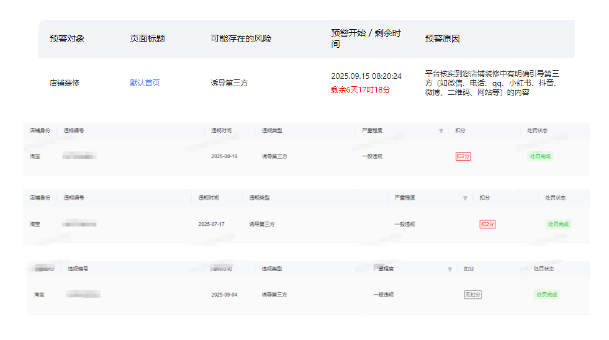Screen dimensions: 609x340
Task: Click the 预警对象 column header
Action: click(67, 38)
